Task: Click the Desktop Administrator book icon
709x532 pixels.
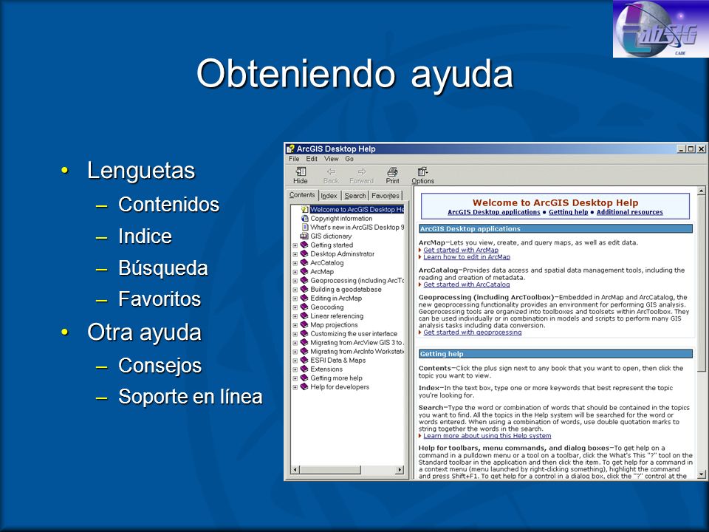Action: pyautogui.click(x=304, y=253)
